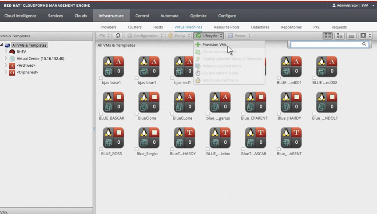Click the bjas-blue1 VM quadicon
The height and width of the screenshot is (214, 377).
tap(149, 67)
